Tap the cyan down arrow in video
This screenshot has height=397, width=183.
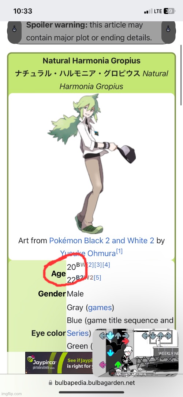coord(110,353)
